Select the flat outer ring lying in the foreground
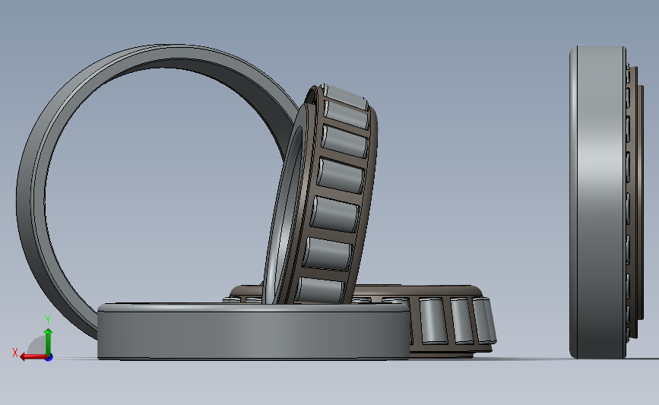Screen dimensions: 659x405 pos(253,332)
